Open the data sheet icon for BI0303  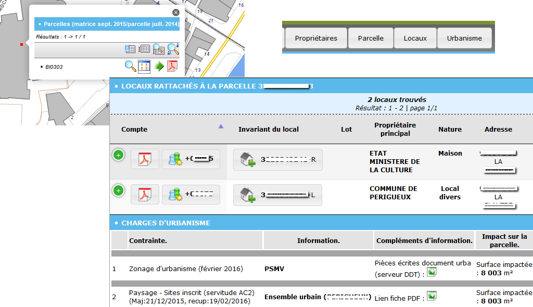pyautogui.click(x=144, y=66)
